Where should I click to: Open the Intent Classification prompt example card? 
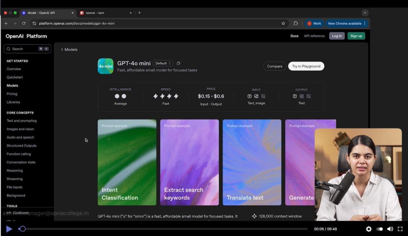(x=127, y=162)
